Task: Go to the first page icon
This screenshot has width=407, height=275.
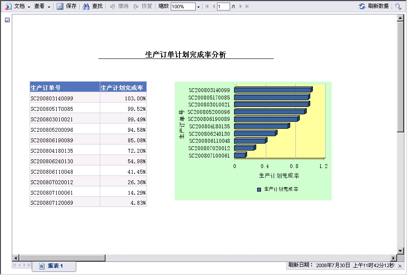Action: click(x=207, y=6)
